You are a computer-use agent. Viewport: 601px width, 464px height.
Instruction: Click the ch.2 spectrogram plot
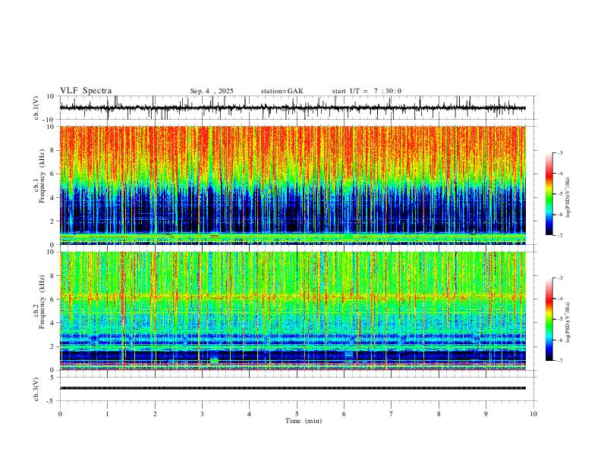click(292, 311)
